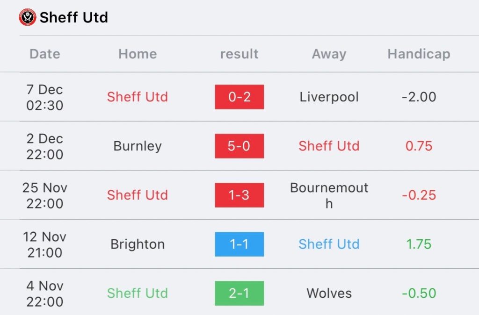The height and width of the screenshot is (315, 479).
Task: Select the 7 Dec 02:30 match date
Action: [x=44, y=97]
